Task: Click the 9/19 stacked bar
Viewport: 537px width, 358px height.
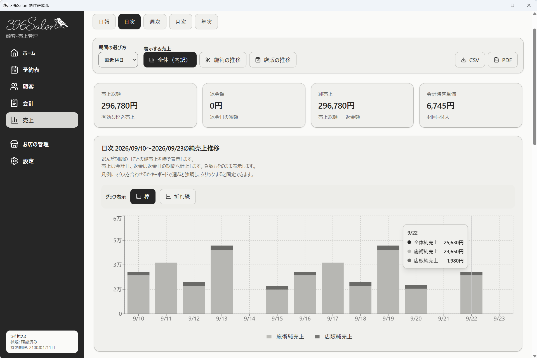Action: (388, 280)
